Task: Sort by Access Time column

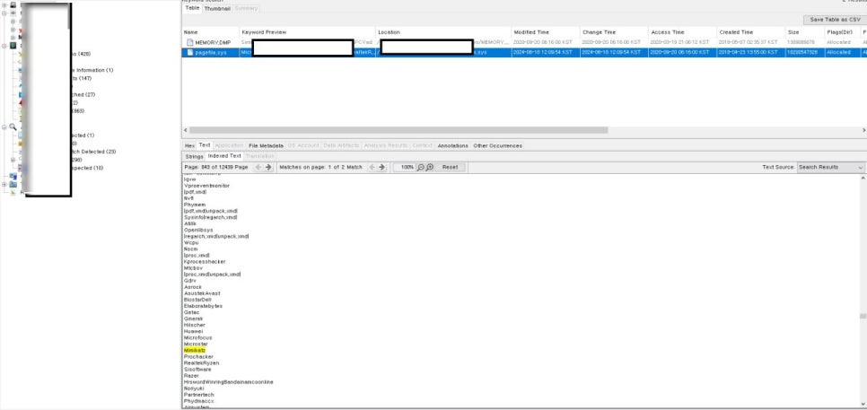Action: [x=682, y=32]
